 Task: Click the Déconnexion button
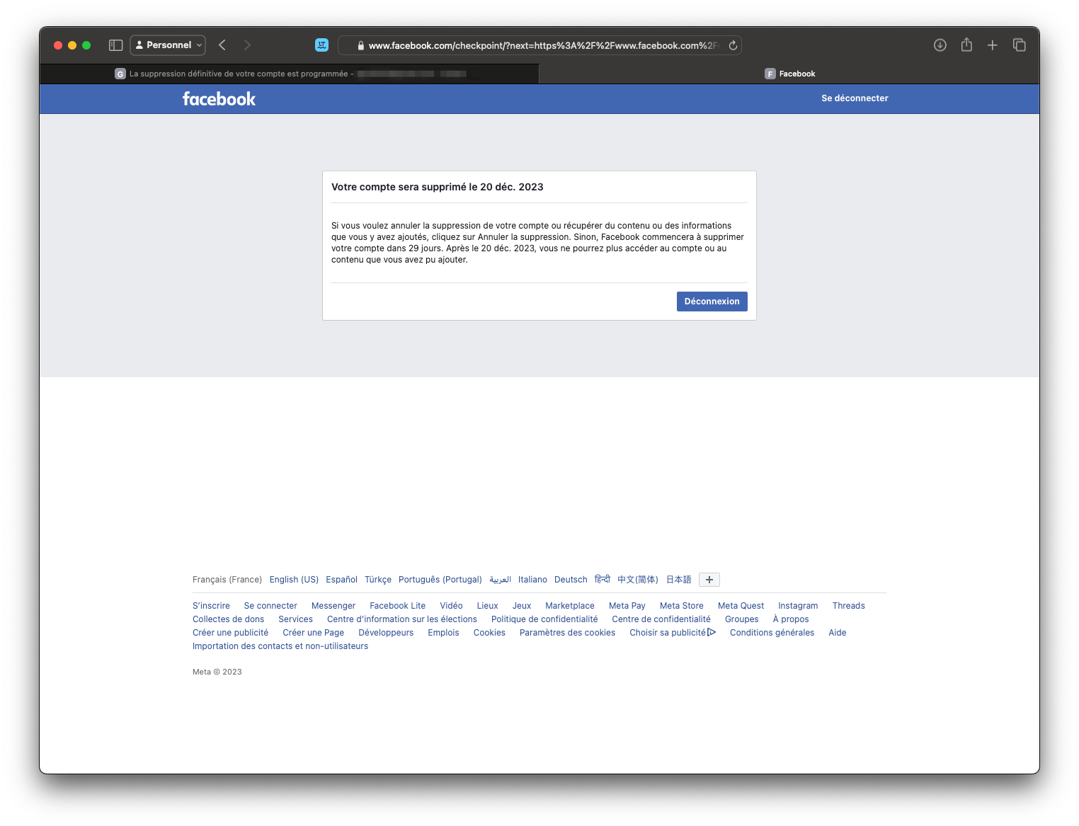pyautogui.click(x=712, y=302)
